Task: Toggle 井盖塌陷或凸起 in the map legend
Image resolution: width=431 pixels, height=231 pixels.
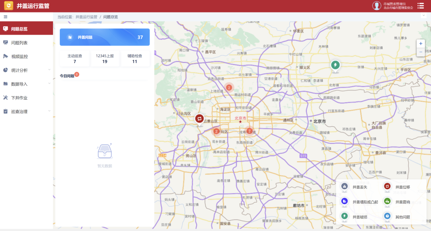Action: coord(360,202)
